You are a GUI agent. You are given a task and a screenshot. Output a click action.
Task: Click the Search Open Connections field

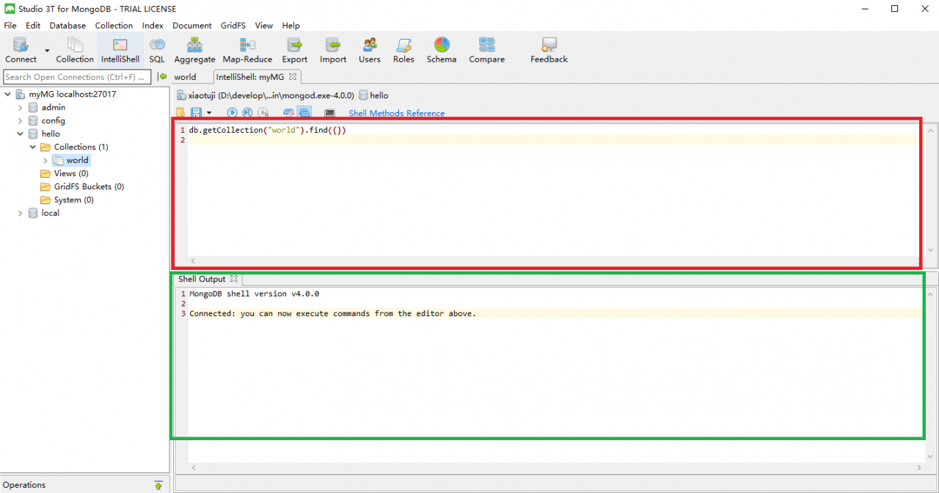[76, 76]
